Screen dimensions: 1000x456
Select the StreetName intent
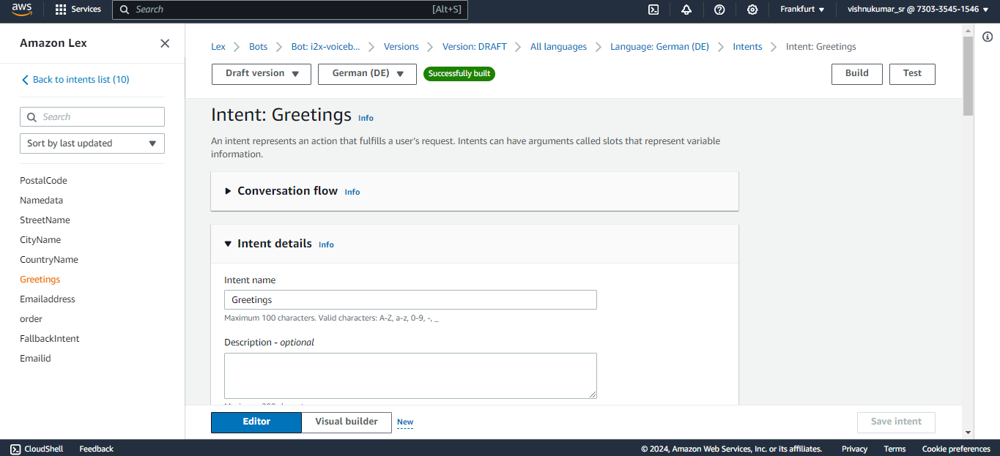coord(45,220)
